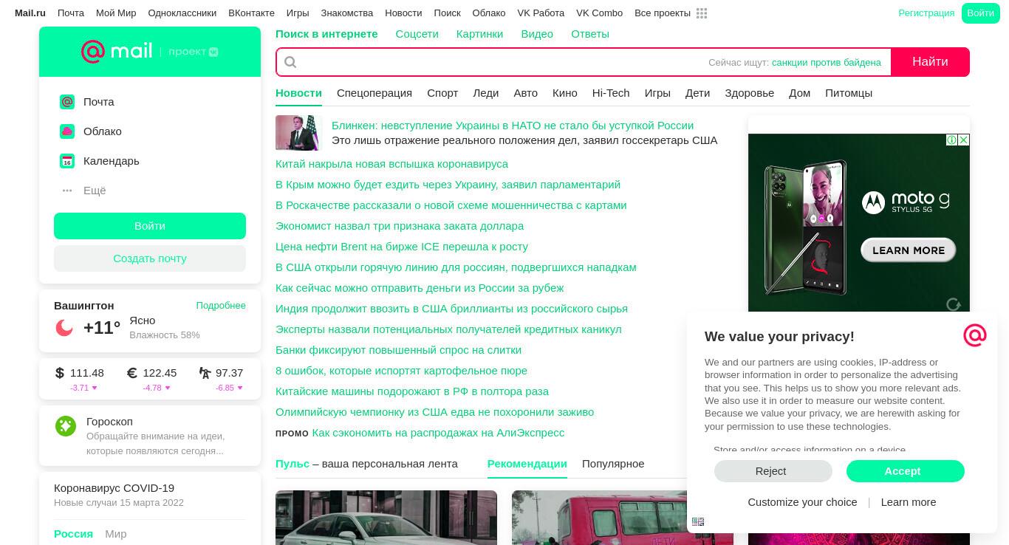Open Мой Мир in top navigation
The height and width of the screenshot is (545, 1009).
pyautogui.click(x=116, y=13)
